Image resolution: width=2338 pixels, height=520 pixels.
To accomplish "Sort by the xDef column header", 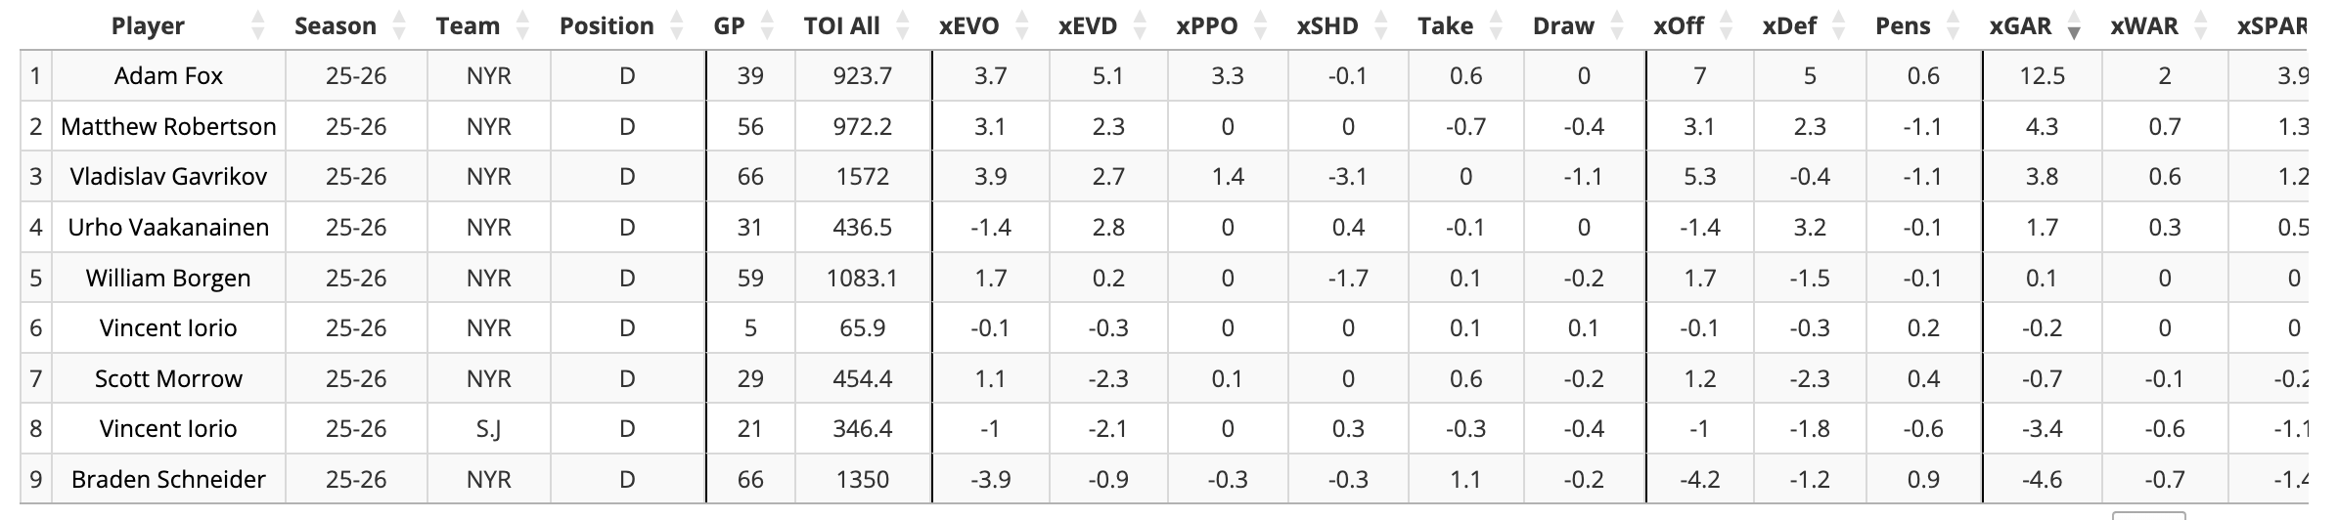I will (x=1789, y=26).
